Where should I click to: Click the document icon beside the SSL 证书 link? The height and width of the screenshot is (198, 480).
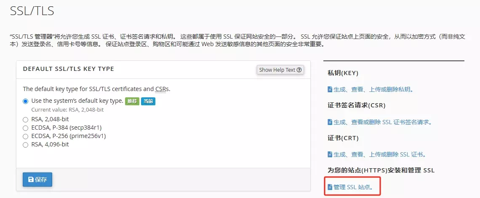click(330, 154)
